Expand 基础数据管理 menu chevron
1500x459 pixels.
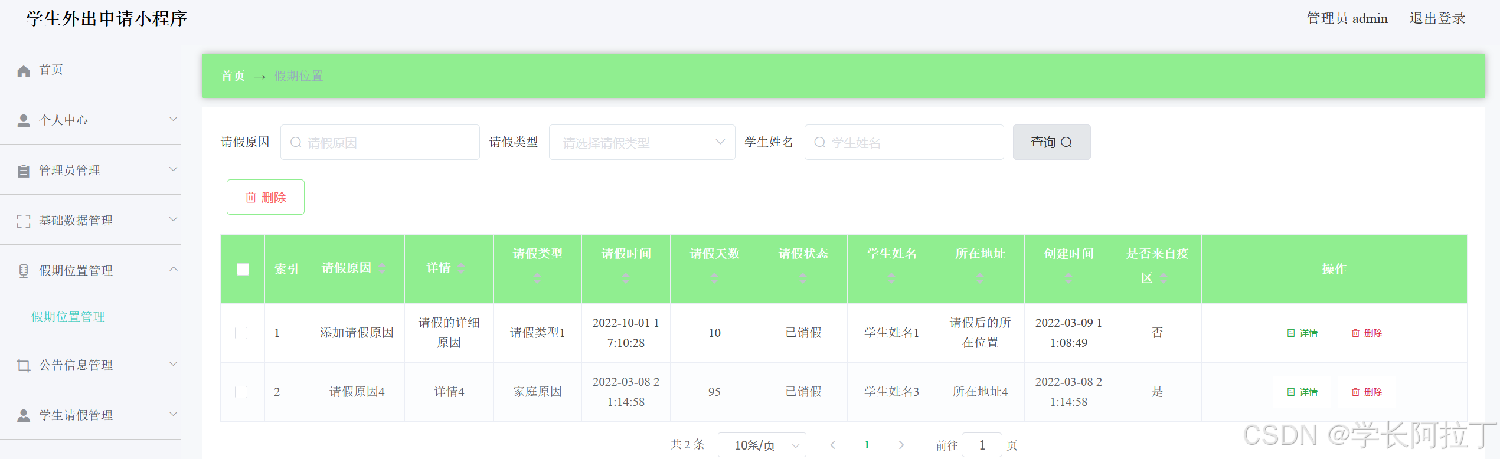pos(174,219)
